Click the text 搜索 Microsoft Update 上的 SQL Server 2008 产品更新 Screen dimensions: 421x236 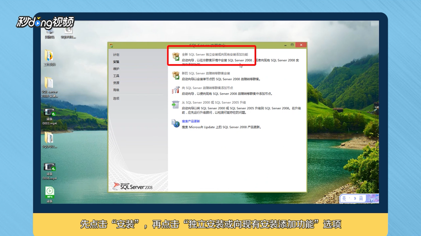point(221,127)
